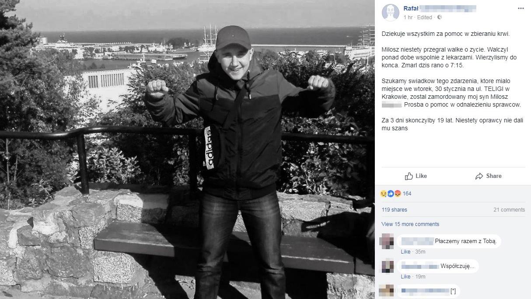Like the comment posted 35m ago
Viewport: 531px width, 299px height.
click(405, 252)
